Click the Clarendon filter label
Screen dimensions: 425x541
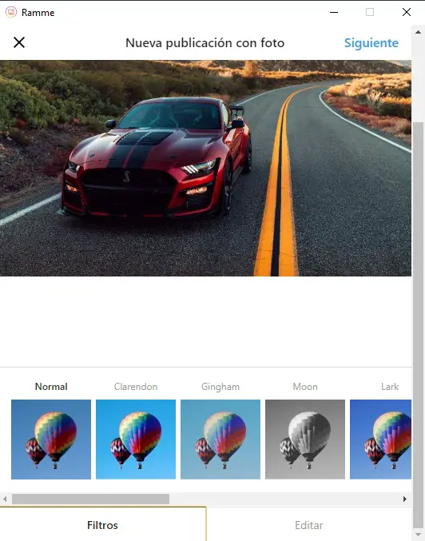click(136, 387)
